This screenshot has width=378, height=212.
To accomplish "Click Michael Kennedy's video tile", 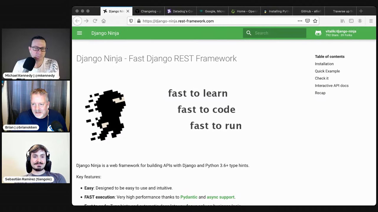I will (x=36, y=54).
